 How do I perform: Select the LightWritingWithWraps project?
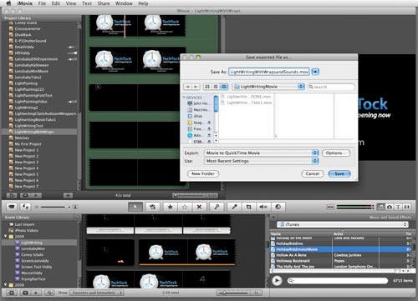(39, 132)
